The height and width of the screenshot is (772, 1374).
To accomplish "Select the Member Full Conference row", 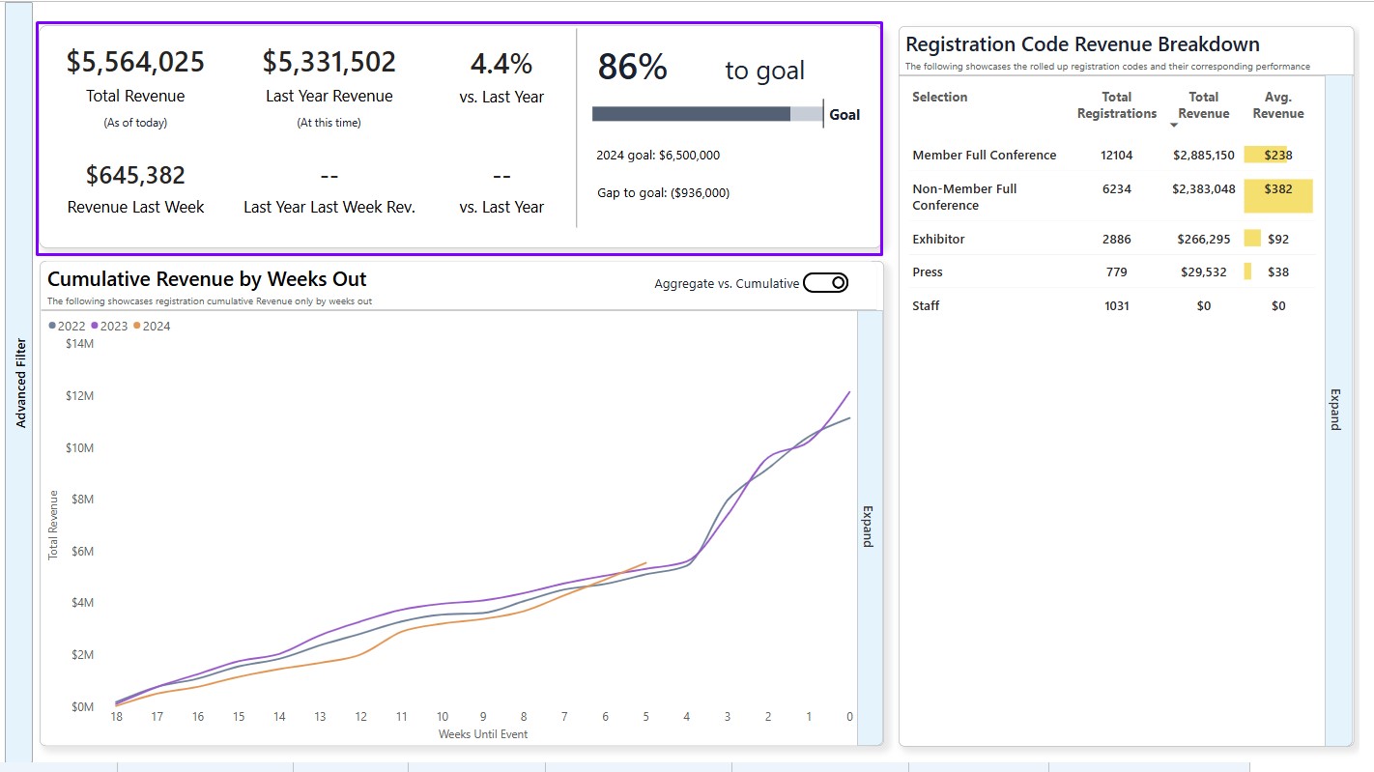I will pyautogui.click(x=984, y=156).
